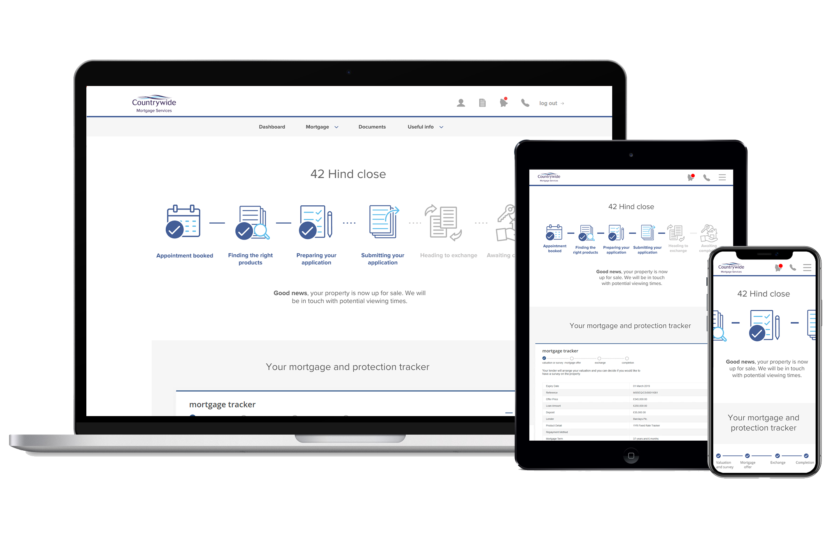The width and height of the screenshot is (837, 539).
Task: Expand the Useful info dropdown menu
Action: (424, 127)
